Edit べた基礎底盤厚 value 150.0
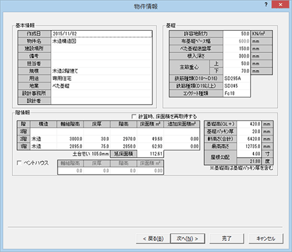This screenshot has height=252, width=292. tap(236, 48)
